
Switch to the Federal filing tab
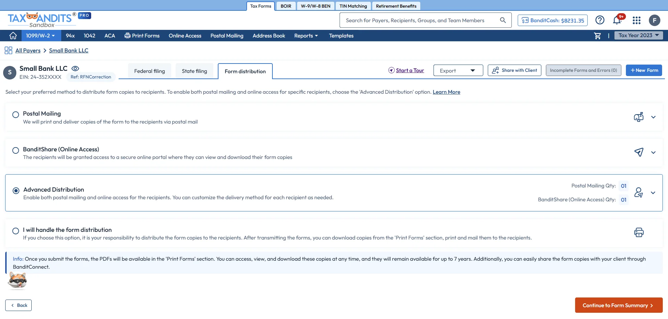[150, 71]
